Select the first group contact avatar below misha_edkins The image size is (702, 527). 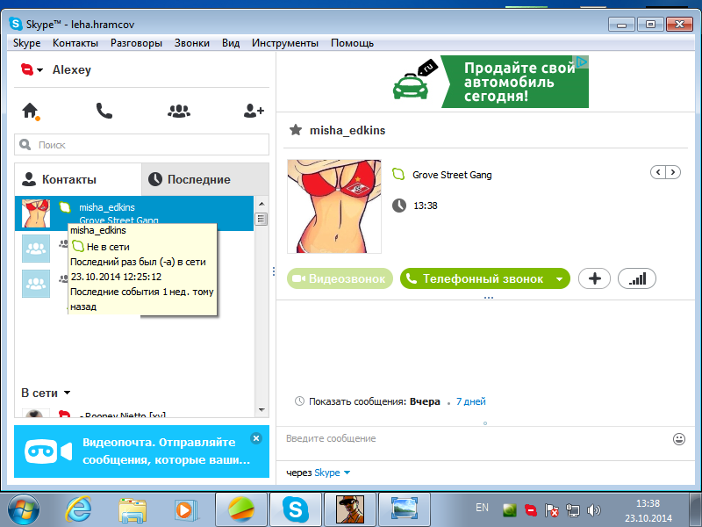click(x=36, y=249)
